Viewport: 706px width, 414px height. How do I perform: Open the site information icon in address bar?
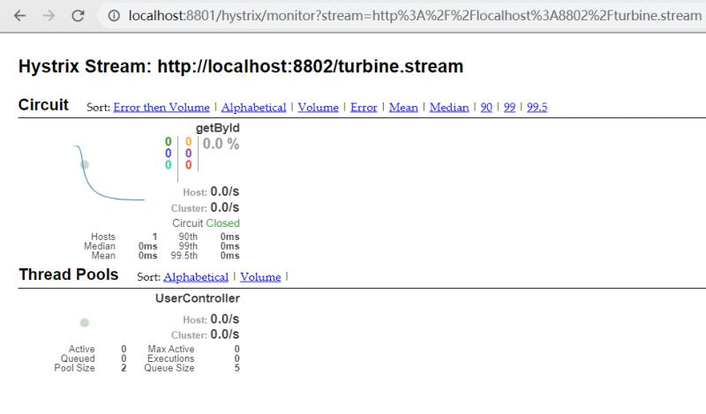tap(114, 16)
